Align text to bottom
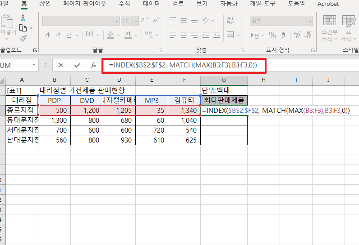This screenshot has width=359, height=245. [x=194, y=22]
